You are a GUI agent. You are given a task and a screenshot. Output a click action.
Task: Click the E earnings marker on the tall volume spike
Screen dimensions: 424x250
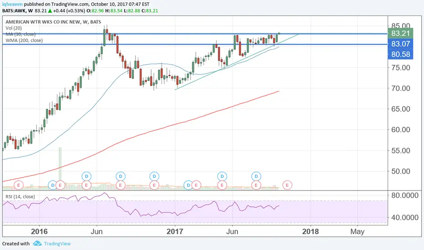61,185
